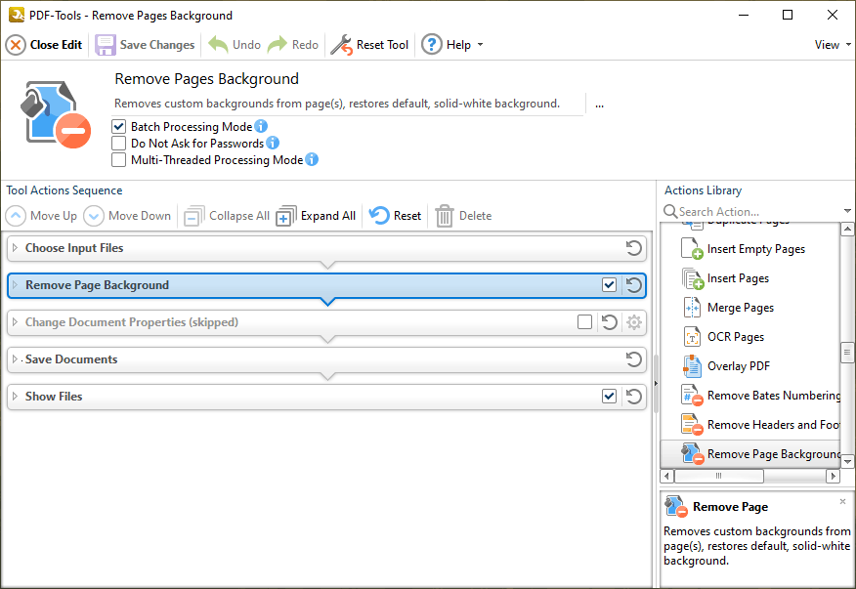
Task: Click the Close Edit button
Action: tap(44, 45)
